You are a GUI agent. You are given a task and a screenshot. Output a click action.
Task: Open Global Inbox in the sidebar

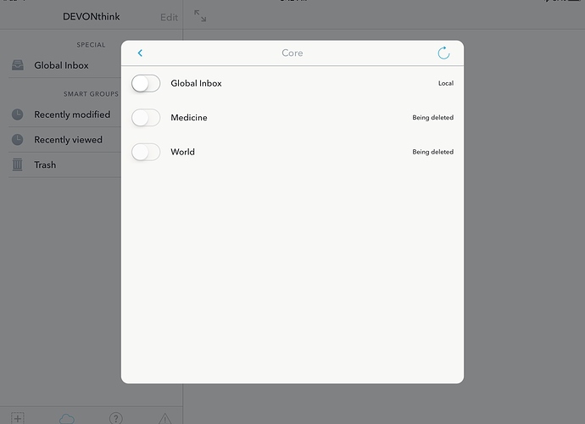tap(61, 65)
